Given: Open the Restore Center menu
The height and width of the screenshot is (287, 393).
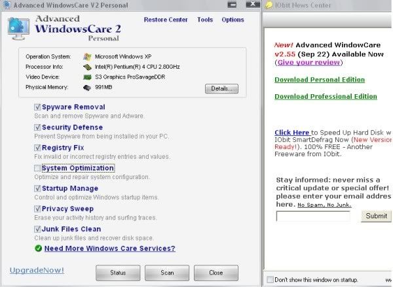Looking at the screenshot, I should click(x=166, y=20).
